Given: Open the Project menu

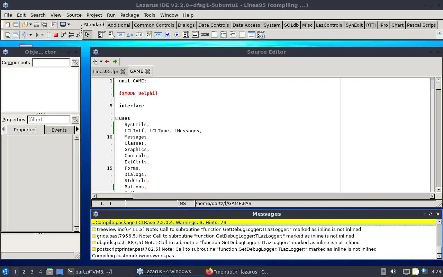Looking at the screenshot, I should pos(94,15).
